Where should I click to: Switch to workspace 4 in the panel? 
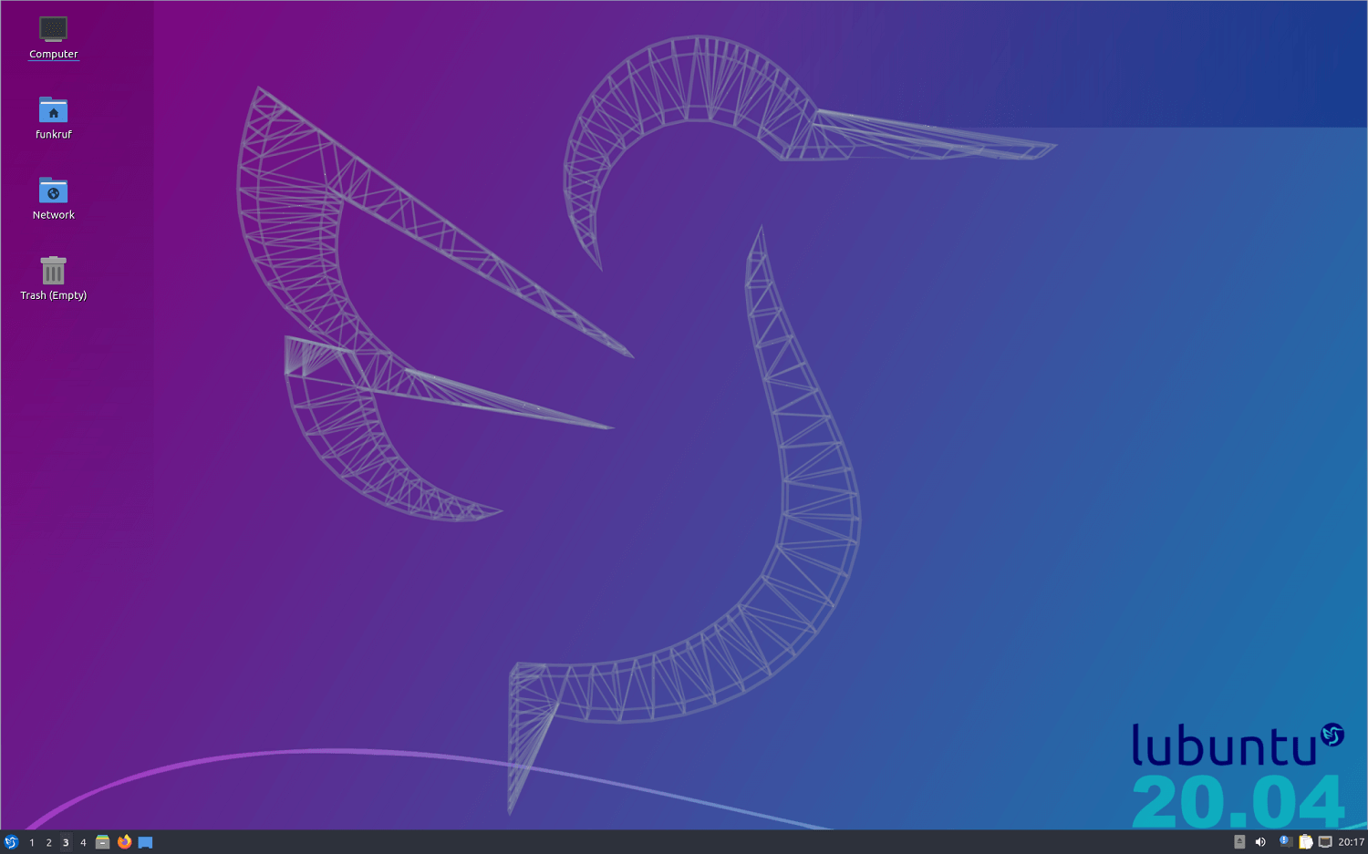(83, 842)
